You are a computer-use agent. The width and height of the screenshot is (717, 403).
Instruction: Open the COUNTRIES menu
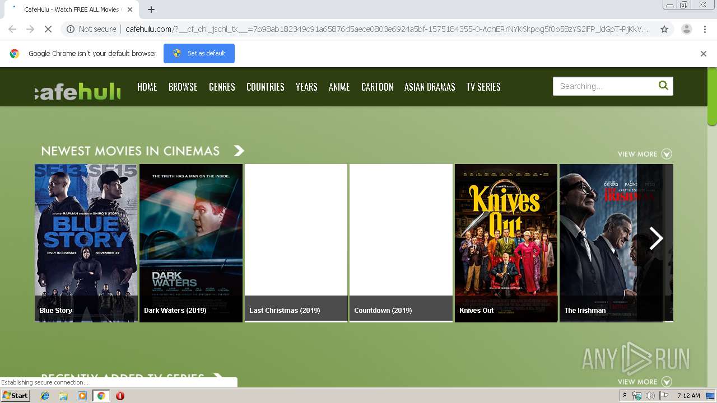click(x=266, y=87)
